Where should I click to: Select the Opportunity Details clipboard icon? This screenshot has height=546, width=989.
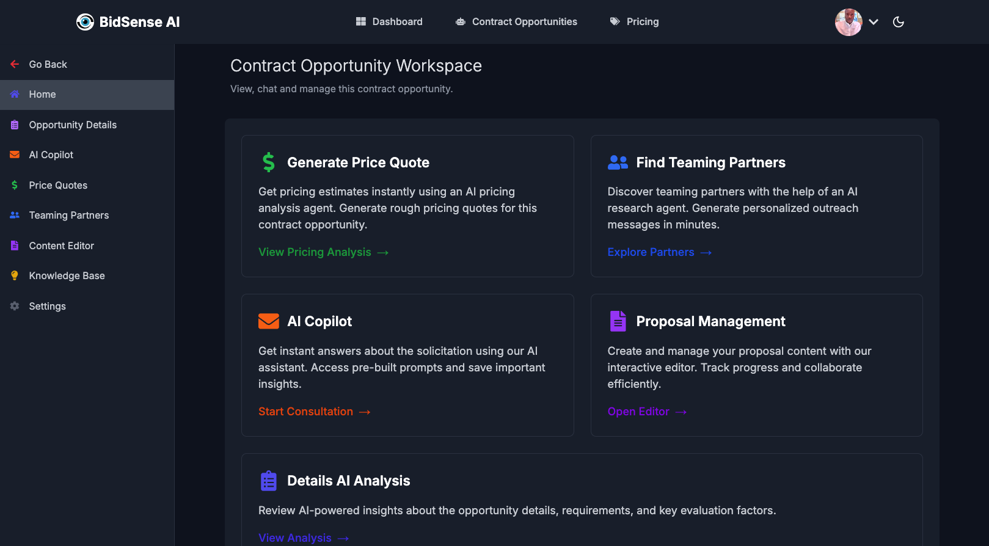[14, 125]
